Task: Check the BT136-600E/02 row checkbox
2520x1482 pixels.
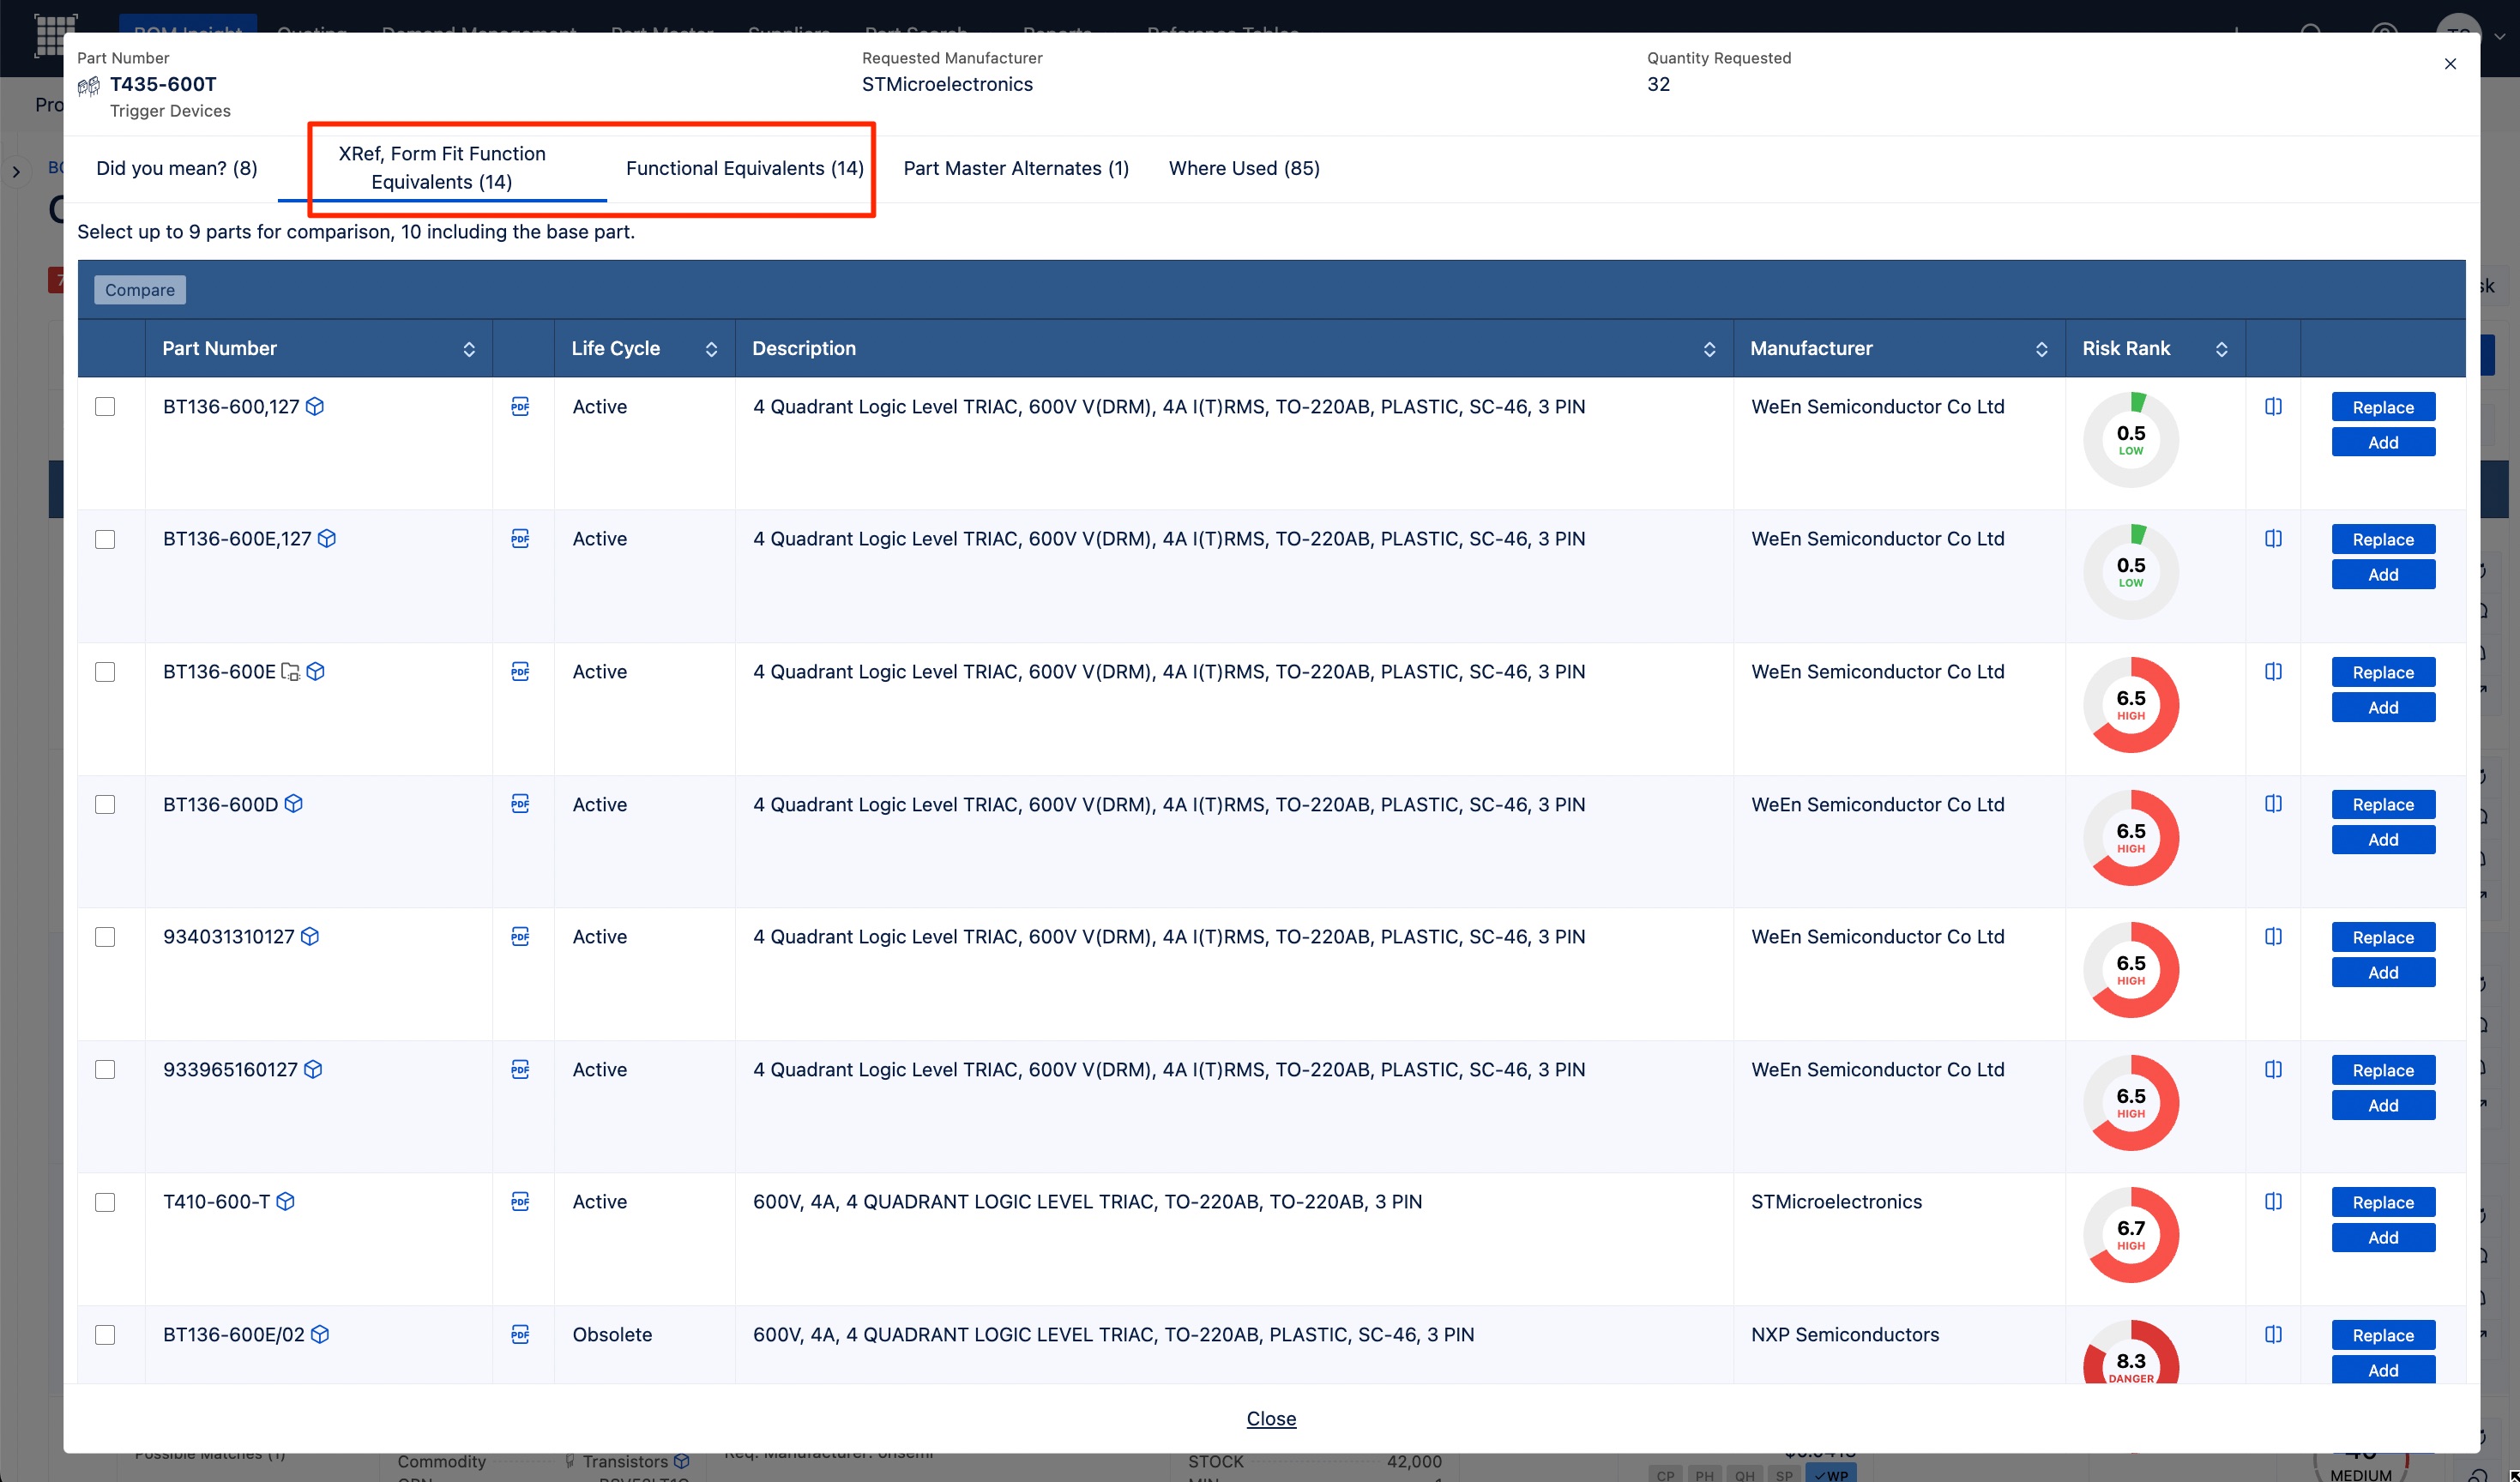Action: point(105,1335)
